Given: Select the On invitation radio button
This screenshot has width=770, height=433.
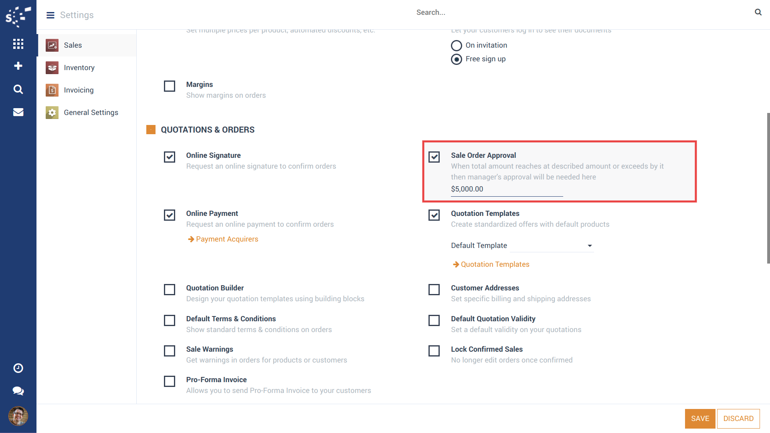Looking at the screenshot, I should pyautogui.click(x=456, y=46).
